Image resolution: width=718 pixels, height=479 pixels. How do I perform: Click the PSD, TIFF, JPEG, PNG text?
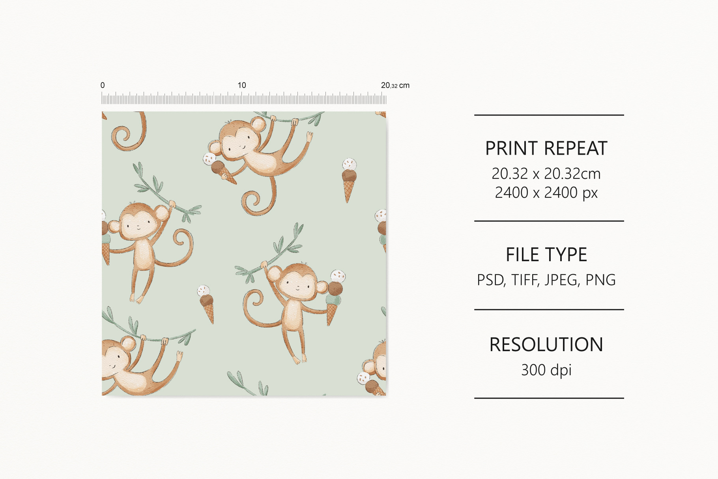click(546, 280)
